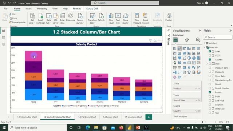Uncheck the Country field
The image size is (233, 131).
(210, 60)
